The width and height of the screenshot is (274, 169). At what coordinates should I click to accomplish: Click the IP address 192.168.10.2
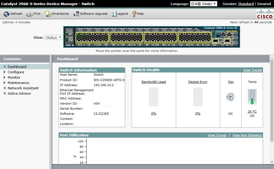104,85
